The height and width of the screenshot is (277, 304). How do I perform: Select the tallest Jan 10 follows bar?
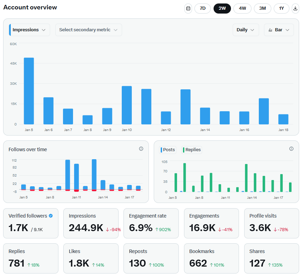[x=68, y=174]
